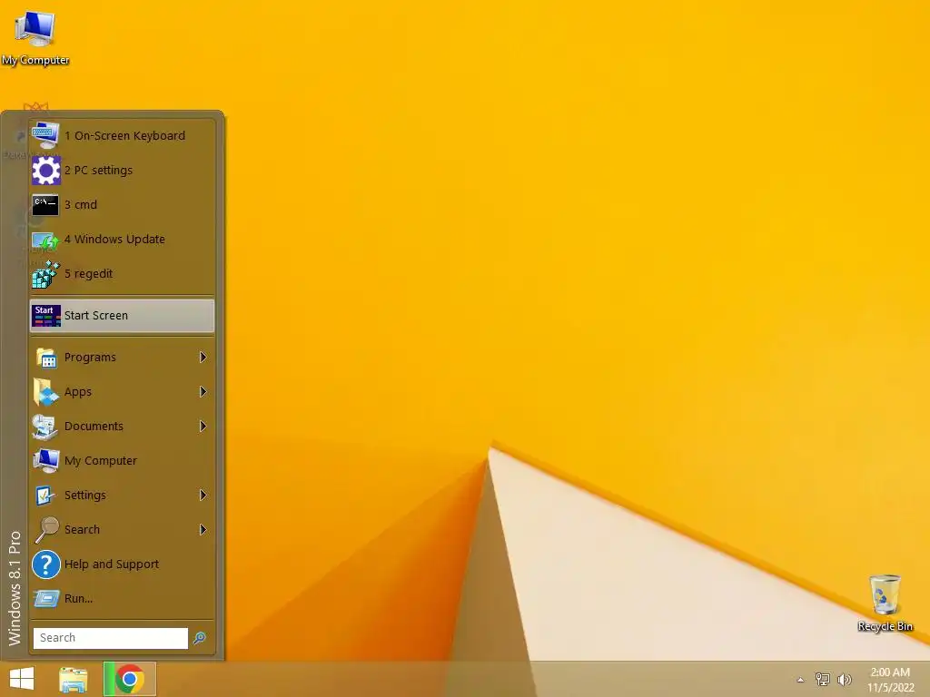
Task: Open Google Chrome from the taskbar
Action: (x=129, y=679)
